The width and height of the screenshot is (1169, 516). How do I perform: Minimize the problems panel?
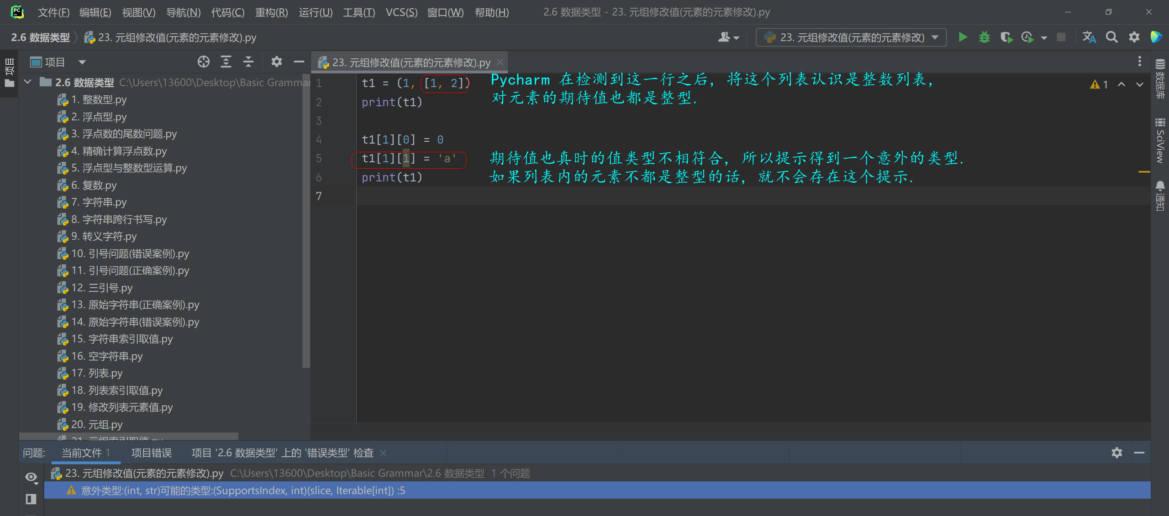pyautogui.click(x=1139, y=453)
